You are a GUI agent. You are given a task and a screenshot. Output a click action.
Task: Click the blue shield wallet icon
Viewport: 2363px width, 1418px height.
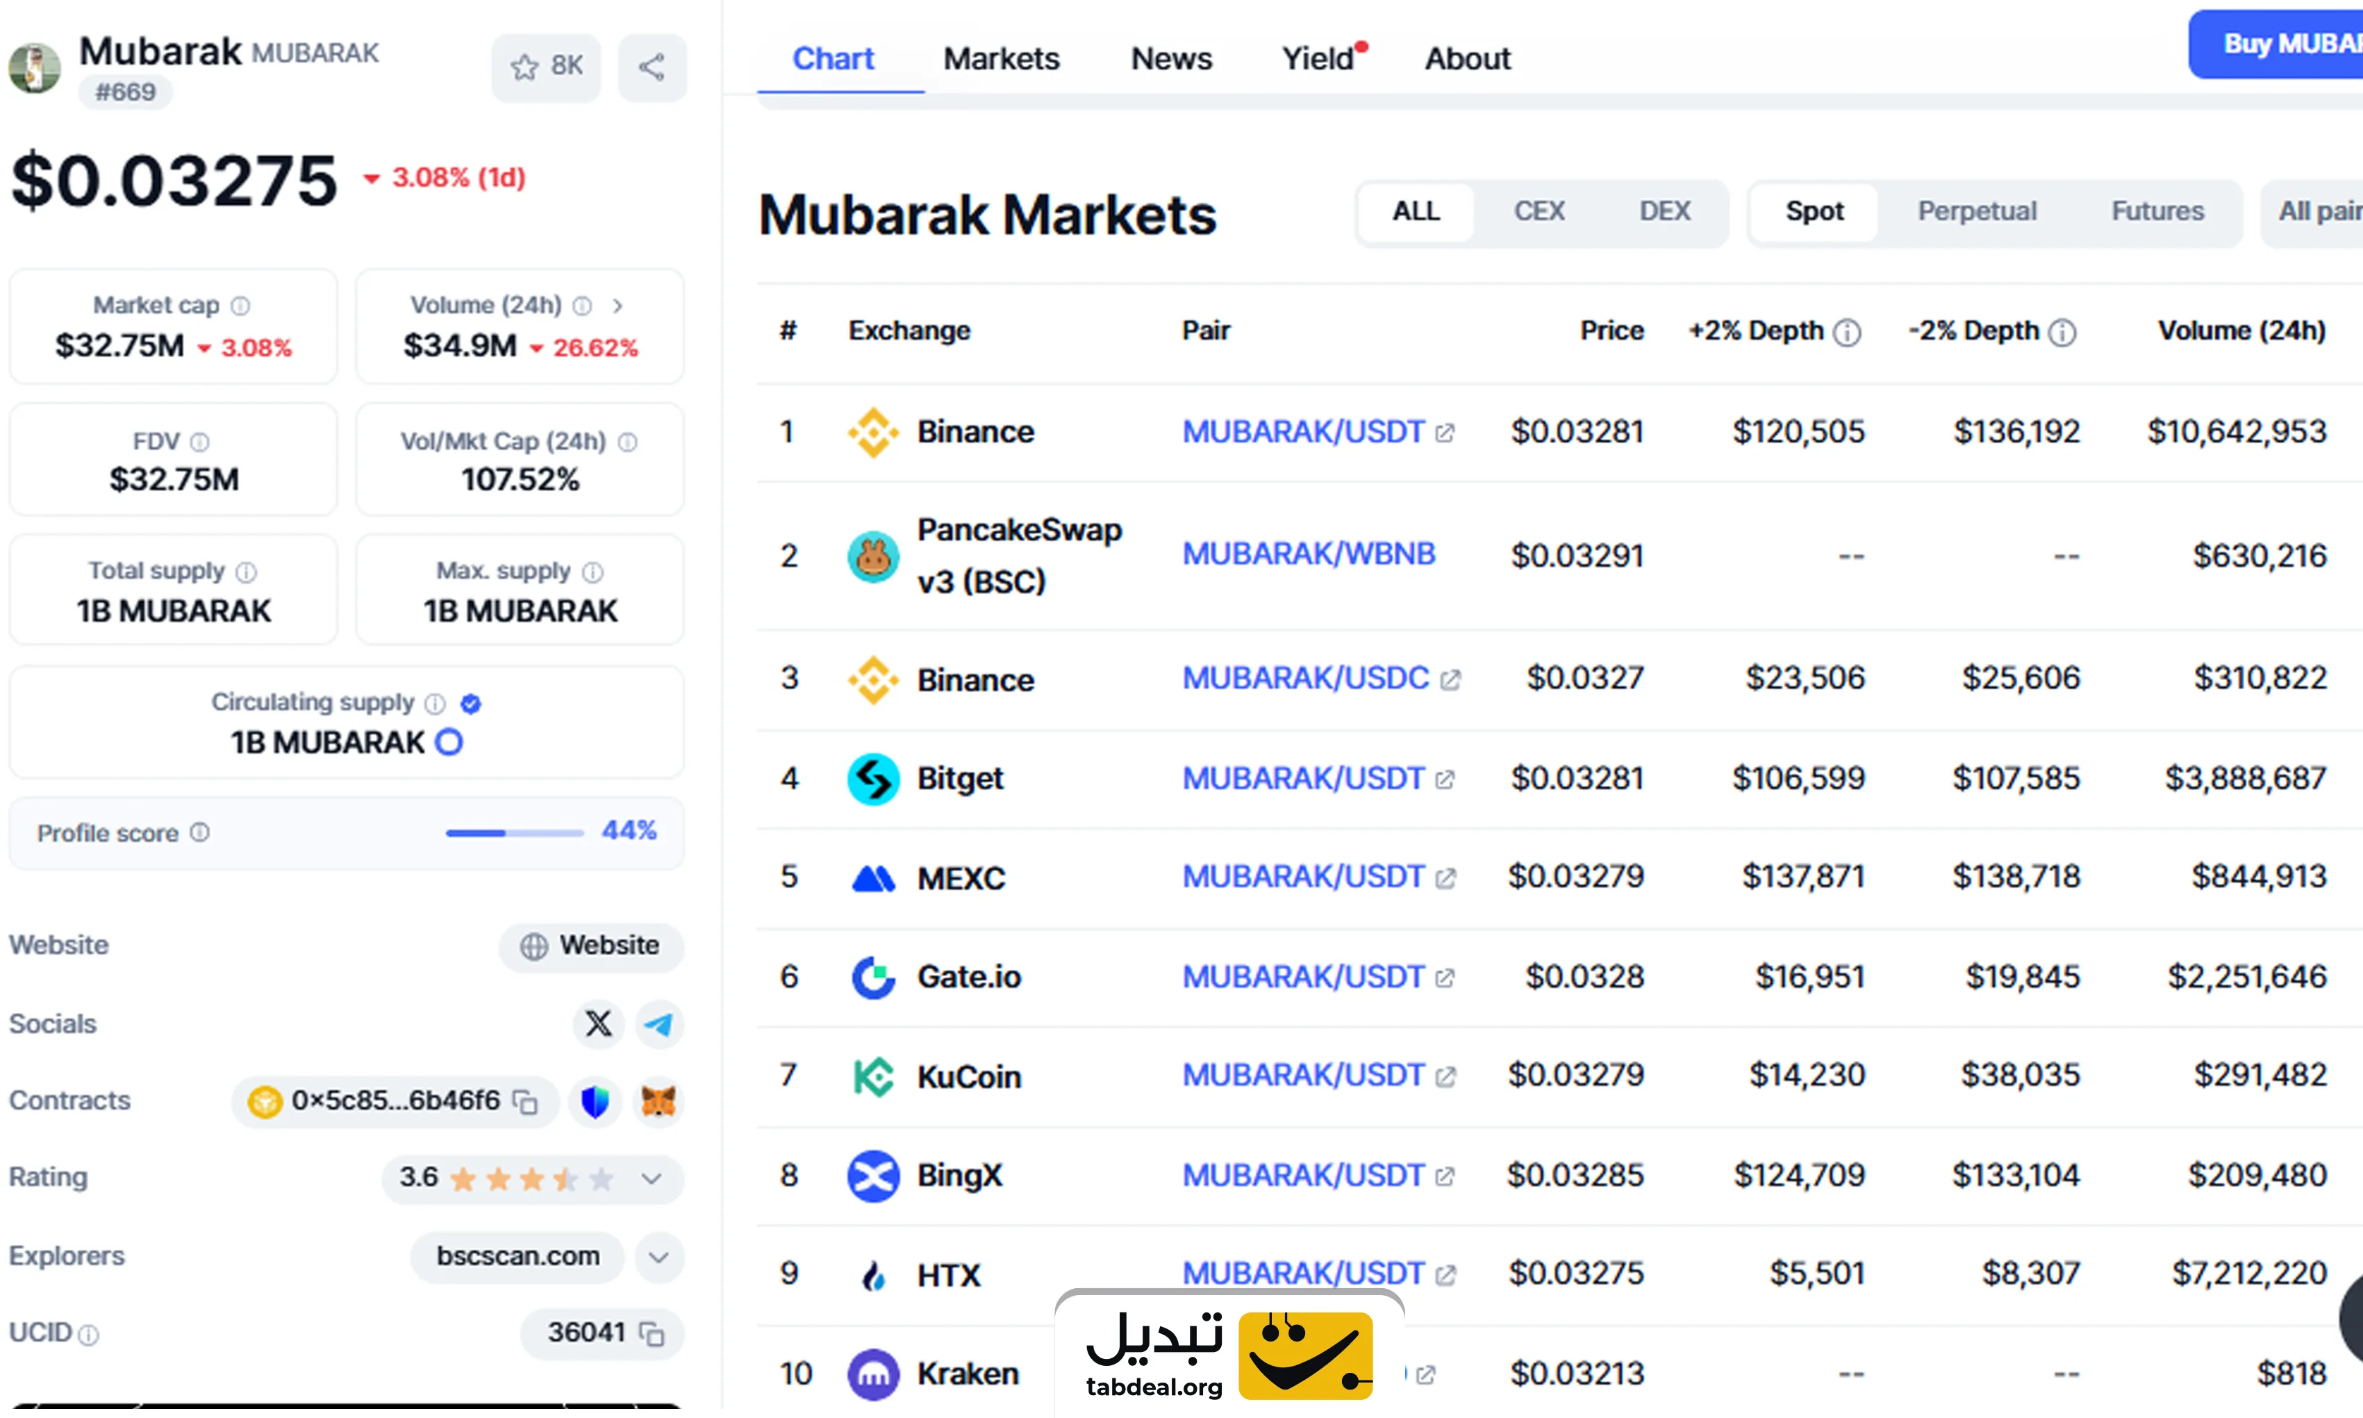pos(595,1102)
